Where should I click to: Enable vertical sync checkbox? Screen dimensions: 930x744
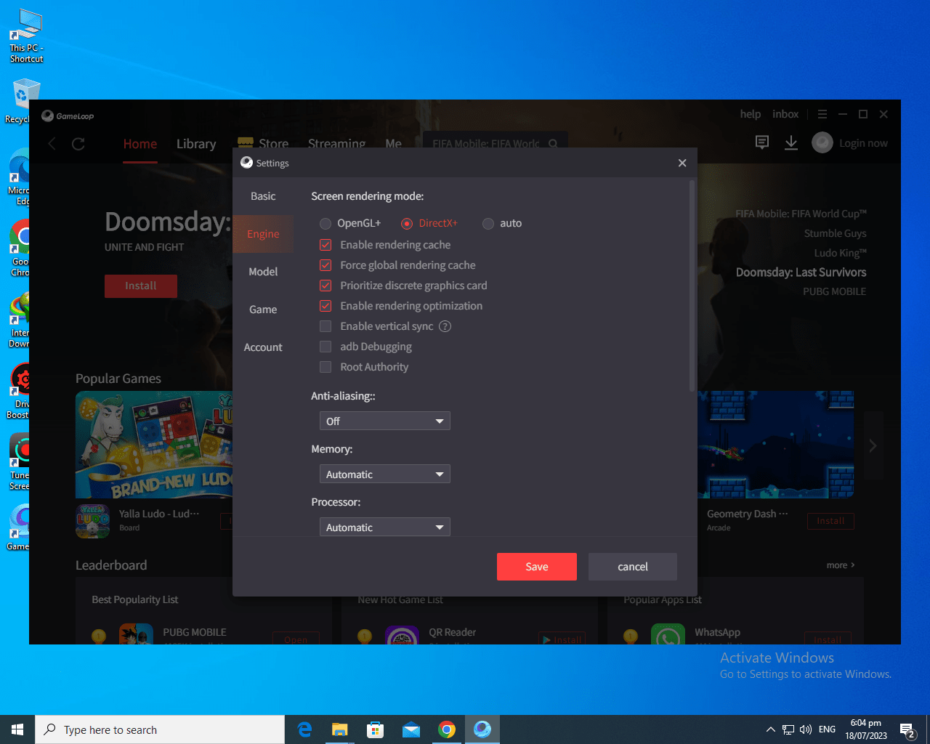[325, 326]
